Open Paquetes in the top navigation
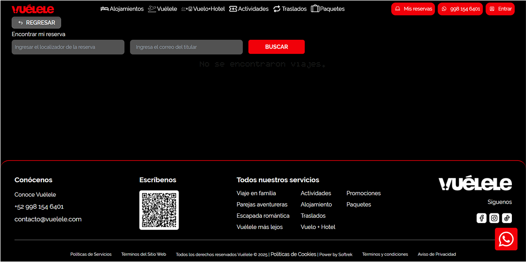Image resolution: width=526 pixels, height=262 pixels. click(x=328, y=9)
